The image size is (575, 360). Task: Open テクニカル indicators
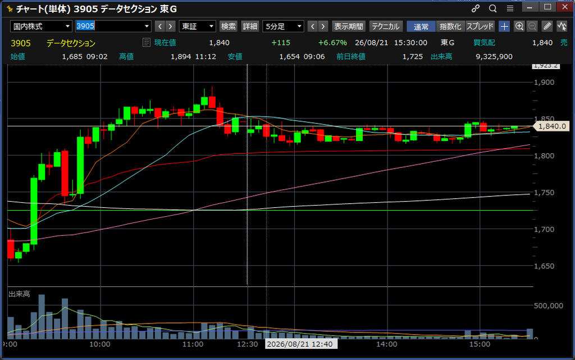coord(386,26)
